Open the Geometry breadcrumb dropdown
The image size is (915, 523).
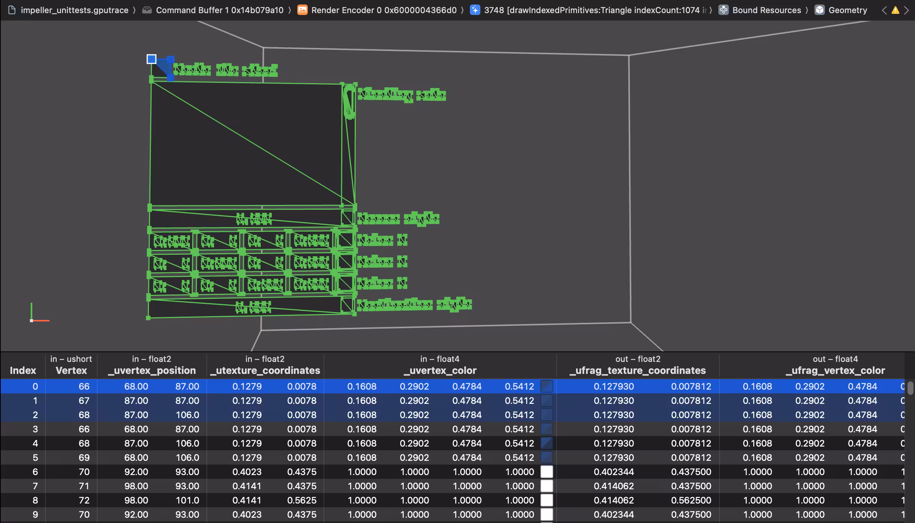847,10
